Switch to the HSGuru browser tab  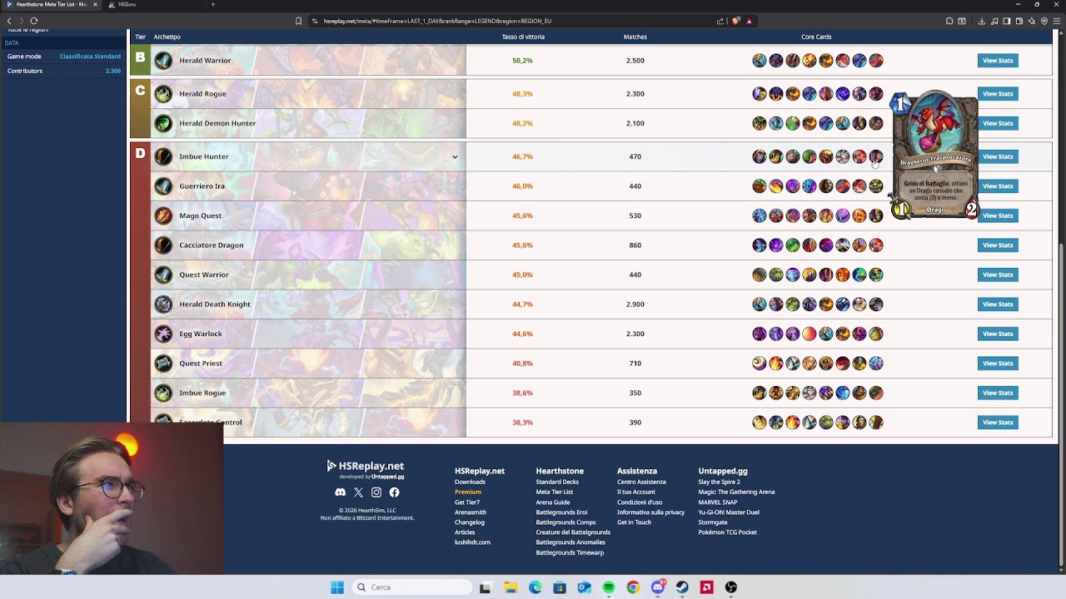[127, 4]
